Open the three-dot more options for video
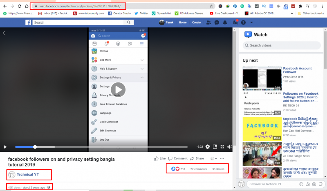This screenshot has height=191, width=327. coord(222,158)
